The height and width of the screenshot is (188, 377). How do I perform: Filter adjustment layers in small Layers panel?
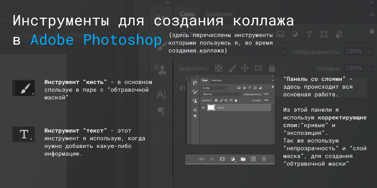coord(244,88)
